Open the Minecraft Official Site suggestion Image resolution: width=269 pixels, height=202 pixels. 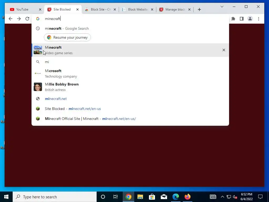130,119
